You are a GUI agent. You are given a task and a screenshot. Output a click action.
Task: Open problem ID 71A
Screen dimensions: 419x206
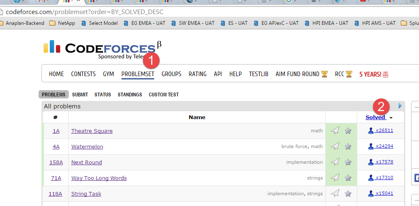(x=56, y=178)
